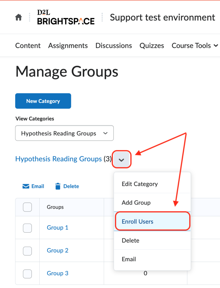Select the Email envelope icon
Viewport: 220px width, 288px height.
25,186
